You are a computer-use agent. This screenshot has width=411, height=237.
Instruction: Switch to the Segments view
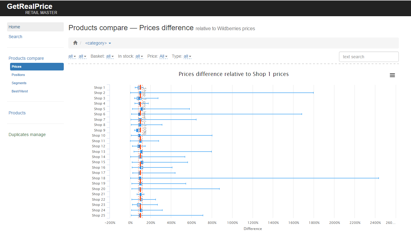tap(19, 83)
